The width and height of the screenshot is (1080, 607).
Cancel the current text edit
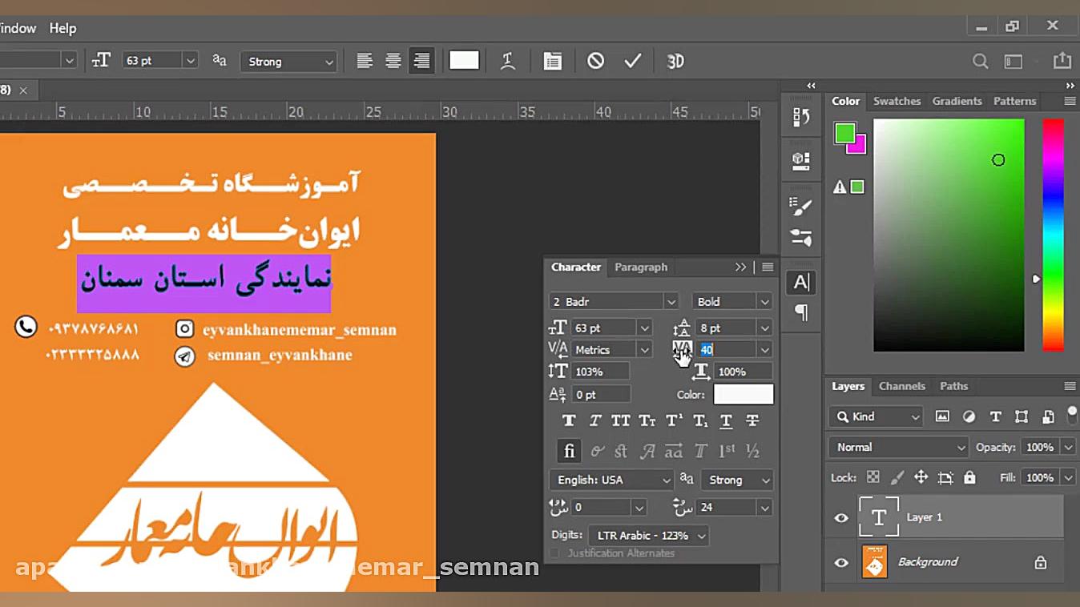(594, 60)
